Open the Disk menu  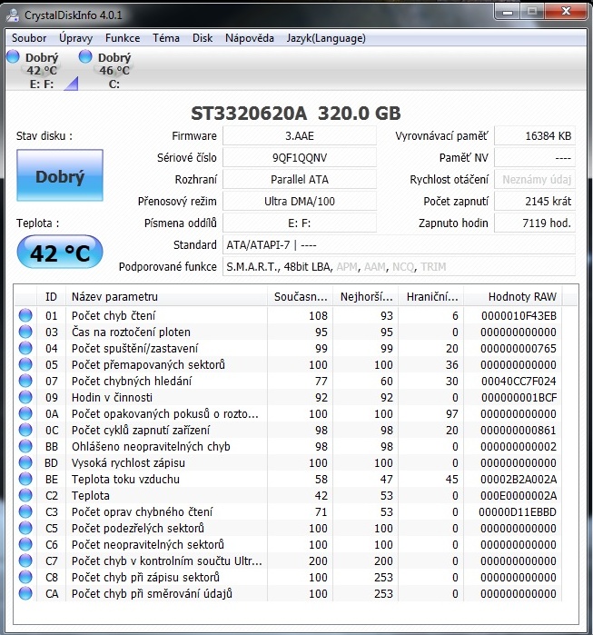(x=203, y=38)
